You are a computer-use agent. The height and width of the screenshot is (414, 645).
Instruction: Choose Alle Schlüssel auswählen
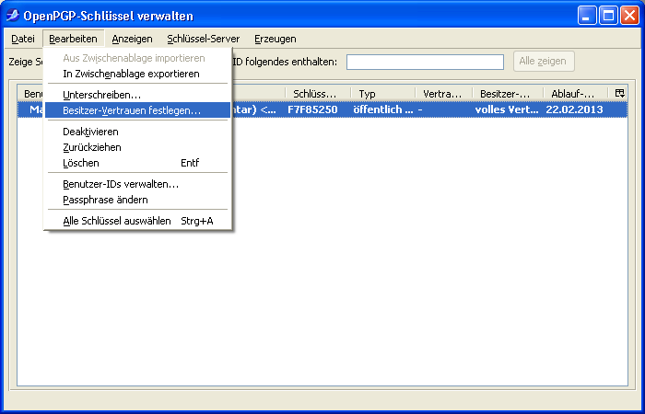pyautogui.click(x=137, y=221)
